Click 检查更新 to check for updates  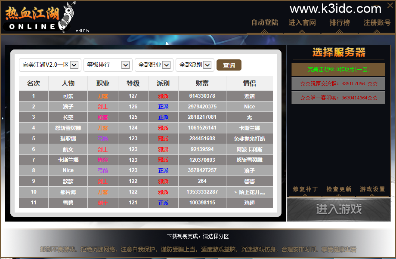point(338,189)
